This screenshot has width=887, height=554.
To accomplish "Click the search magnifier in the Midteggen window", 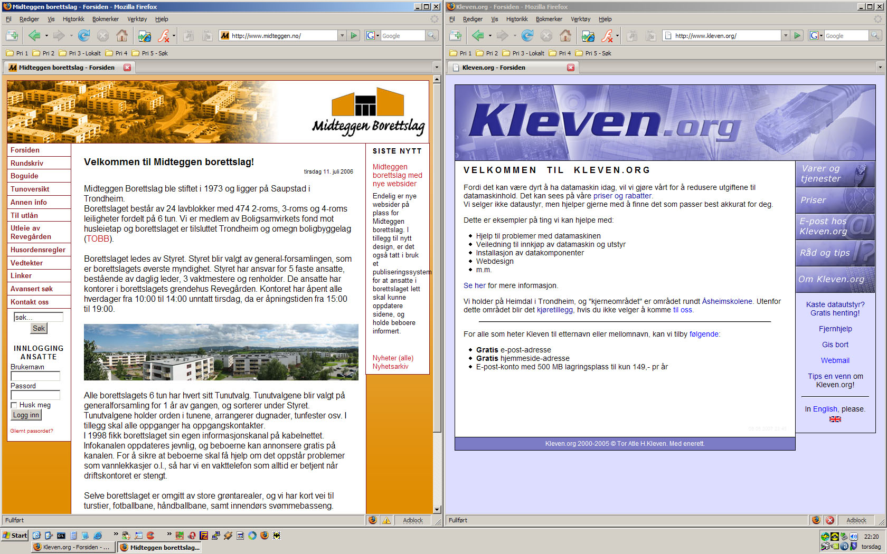I will 431,35.
